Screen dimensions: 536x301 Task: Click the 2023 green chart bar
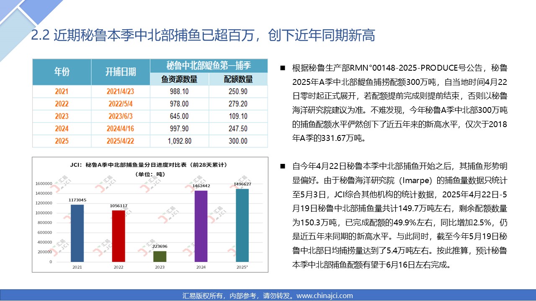pyautogui.click(x=160, y=256)
